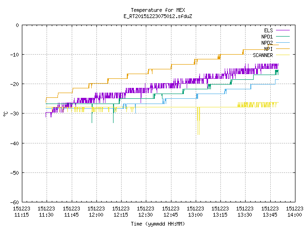The height and width of the screenshot is (228, 304).
Task: Click the 12:15 x-axis tick label
Action: tap(121, 215)
